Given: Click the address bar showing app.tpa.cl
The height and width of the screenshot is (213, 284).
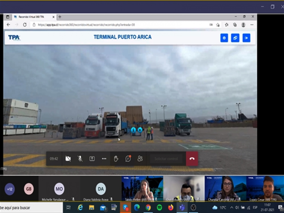Looking at the screenshot, I should click(x=120, y=25).
